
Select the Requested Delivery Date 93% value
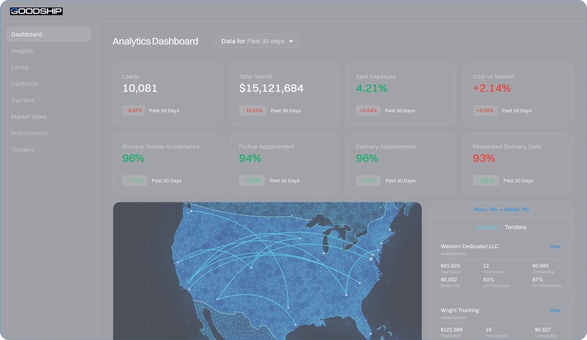coord(484,158)
